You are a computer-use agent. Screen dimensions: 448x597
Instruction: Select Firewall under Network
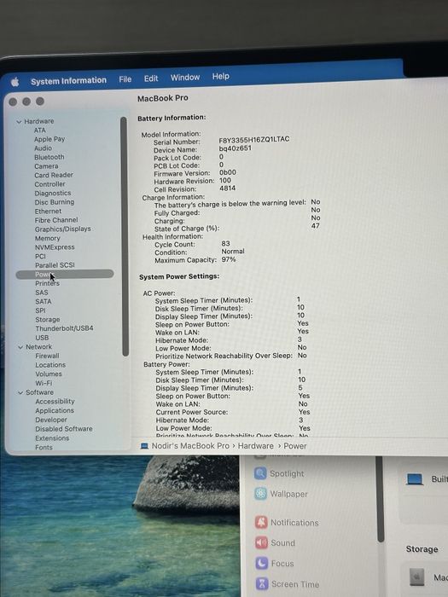[x=47, y=356]
